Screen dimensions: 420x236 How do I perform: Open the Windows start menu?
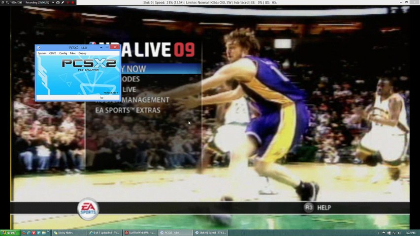coord(10,233)
